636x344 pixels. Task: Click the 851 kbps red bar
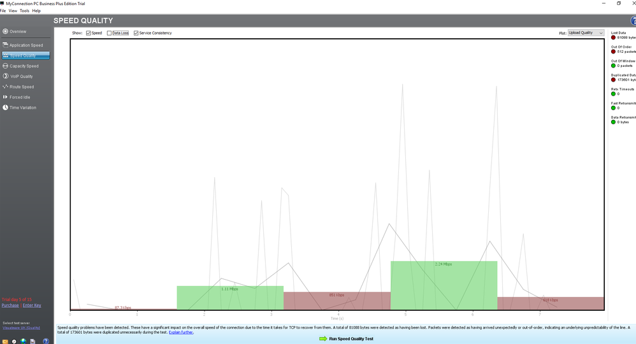[336, 301]
